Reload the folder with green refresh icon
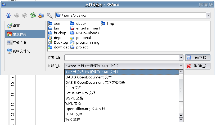Image resolution: width=216 pixels, height=125 pixels. coord(33,15)
